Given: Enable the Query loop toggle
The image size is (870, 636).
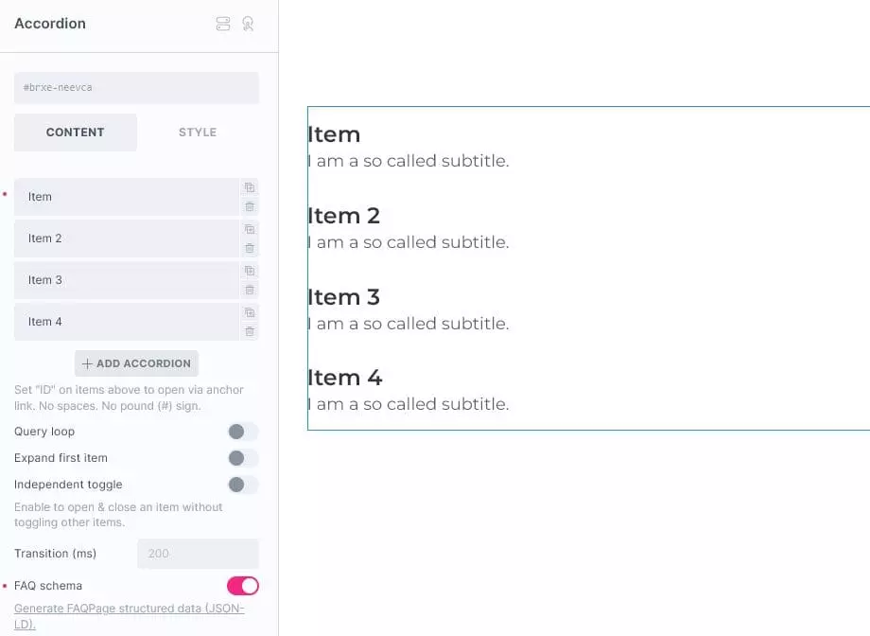Looking at the screenshot, I should click(x=243, y=432).
